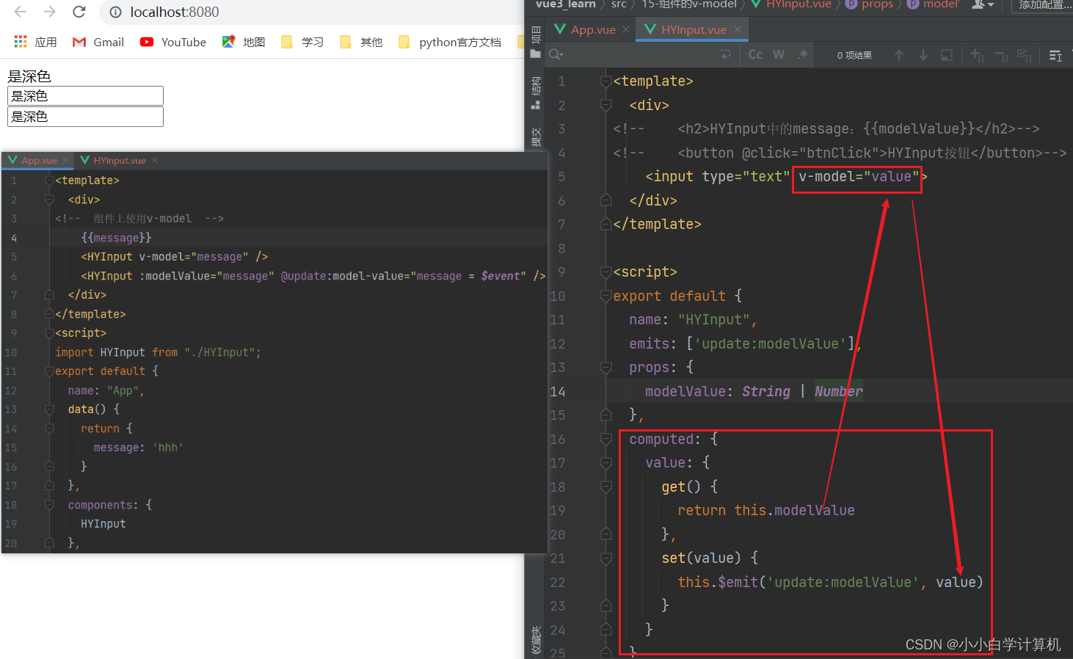The image size is (1073, 659).
Task: Close the HYInput.vue tab in right editor
Action: click(738, 29)
